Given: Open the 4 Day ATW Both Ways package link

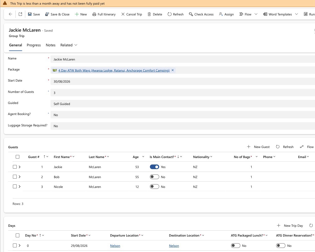Looking at the screenshot, I should [114, 70].
